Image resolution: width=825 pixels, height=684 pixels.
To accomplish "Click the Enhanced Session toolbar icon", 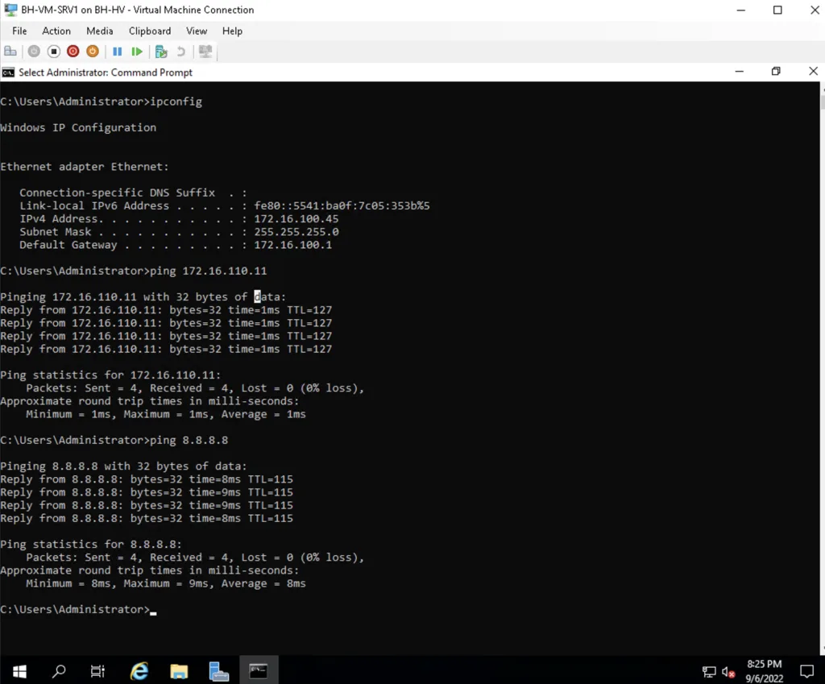I will (205, 51).
